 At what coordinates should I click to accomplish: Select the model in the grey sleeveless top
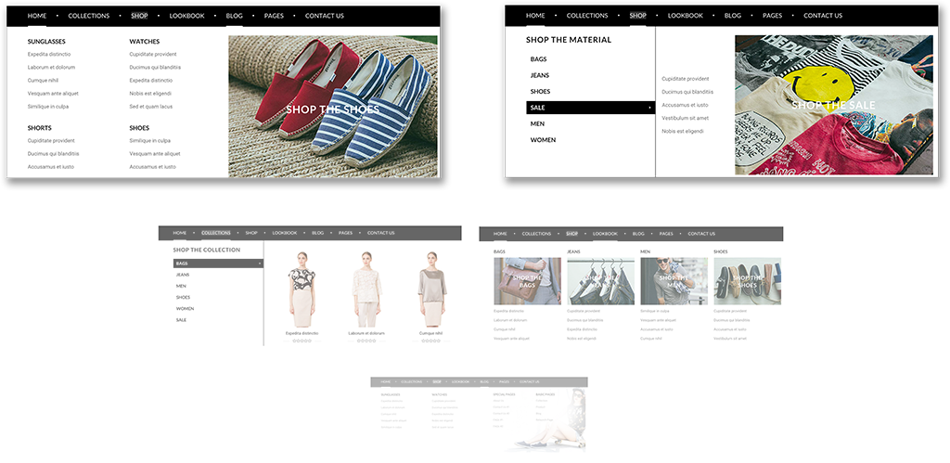[430, 289]
